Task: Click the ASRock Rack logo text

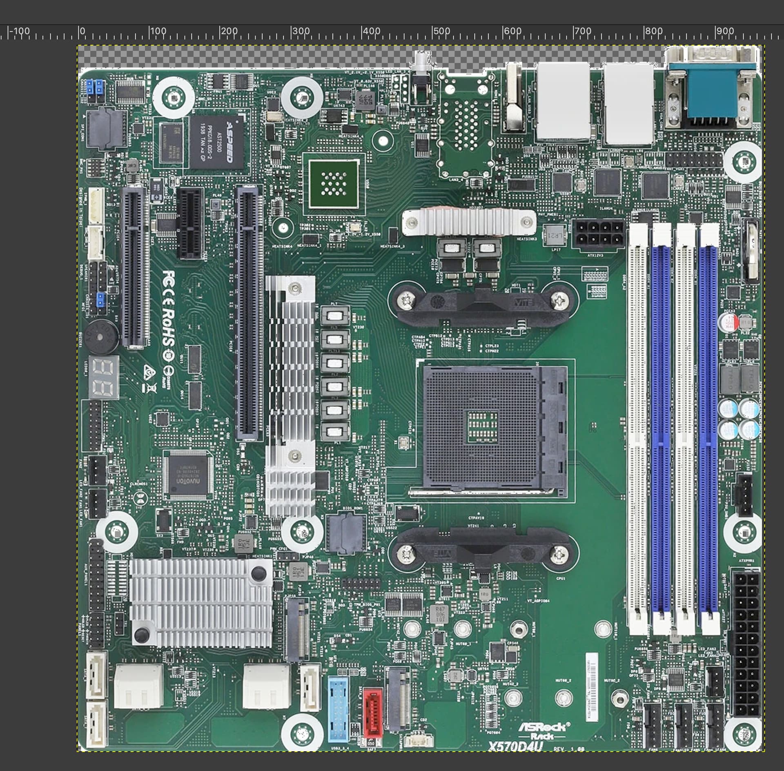Action: [x=542, y=730]
